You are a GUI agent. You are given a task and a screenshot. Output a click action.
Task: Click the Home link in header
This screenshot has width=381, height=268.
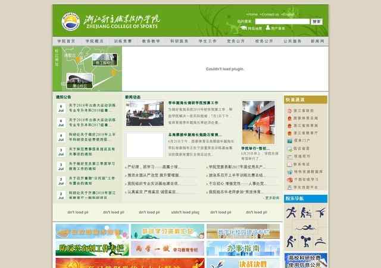[252, 14]
